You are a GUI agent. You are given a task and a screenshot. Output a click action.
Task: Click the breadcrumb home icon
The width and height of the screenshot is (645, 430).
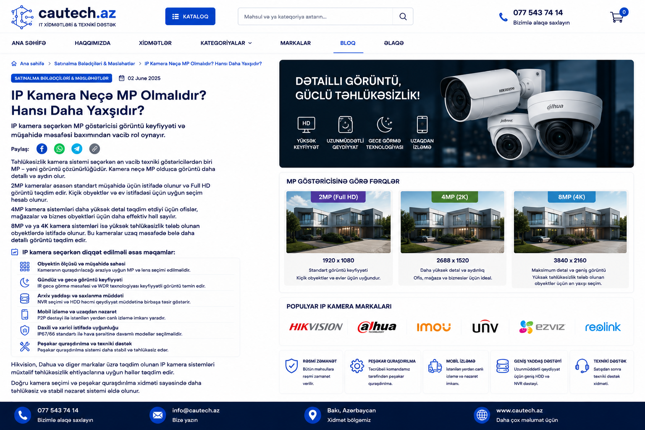(14, 63)
